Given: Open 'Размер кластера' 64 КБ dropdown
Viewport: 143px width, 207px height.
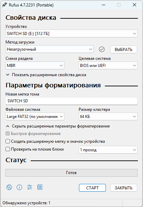Looking at the screenshot, I should (x=108, y=117).
